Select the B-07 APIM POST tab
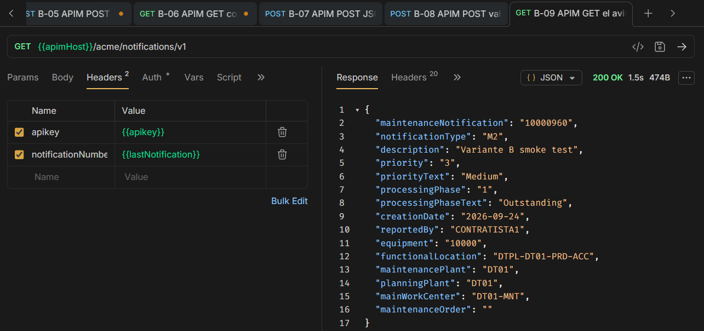This screenshot has width=704, height=331. coord(320,14)
